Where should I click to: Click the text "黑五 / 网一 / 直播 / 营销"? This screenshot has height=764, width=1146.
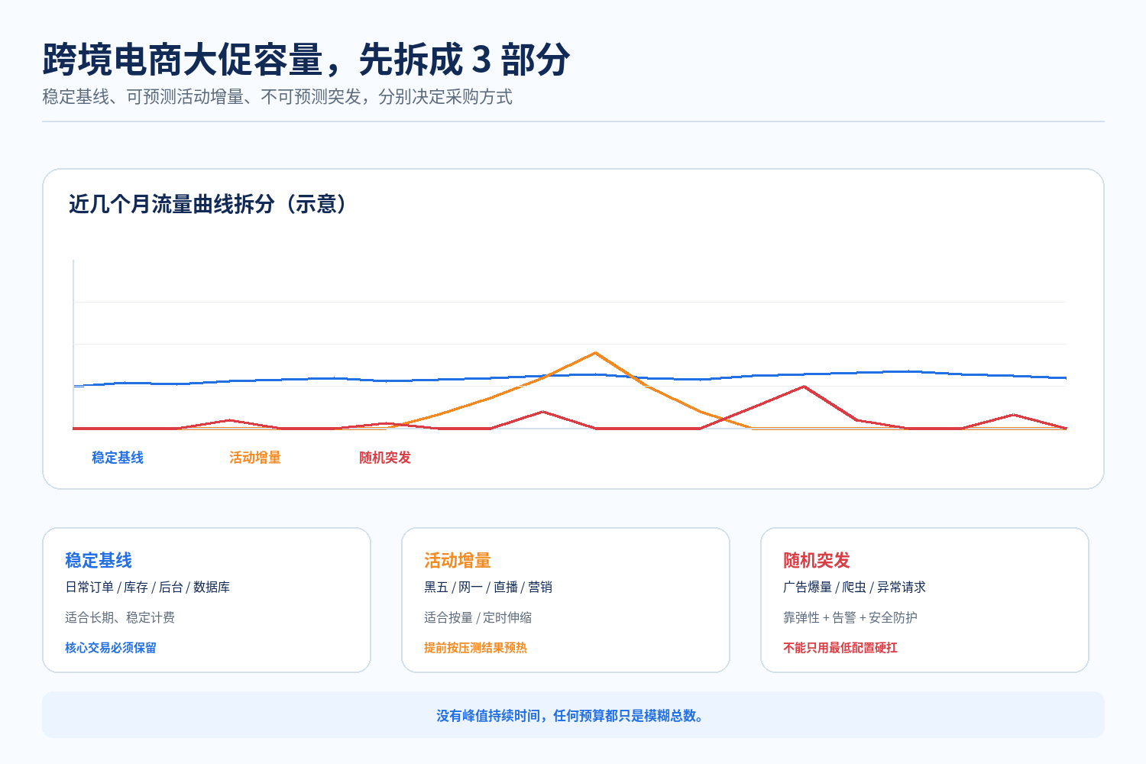pyautogui.click(x=488, y=588)
